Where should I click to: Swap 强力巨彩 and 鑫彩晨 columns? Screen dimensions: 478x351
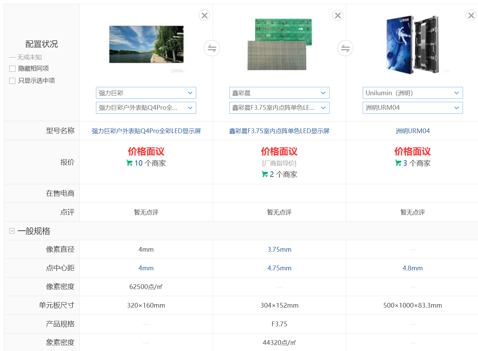[212, 48]
